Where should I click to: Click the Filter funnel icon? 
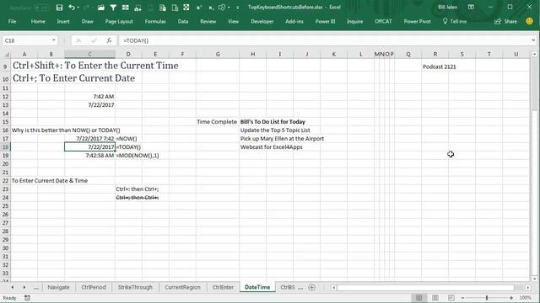113,8
